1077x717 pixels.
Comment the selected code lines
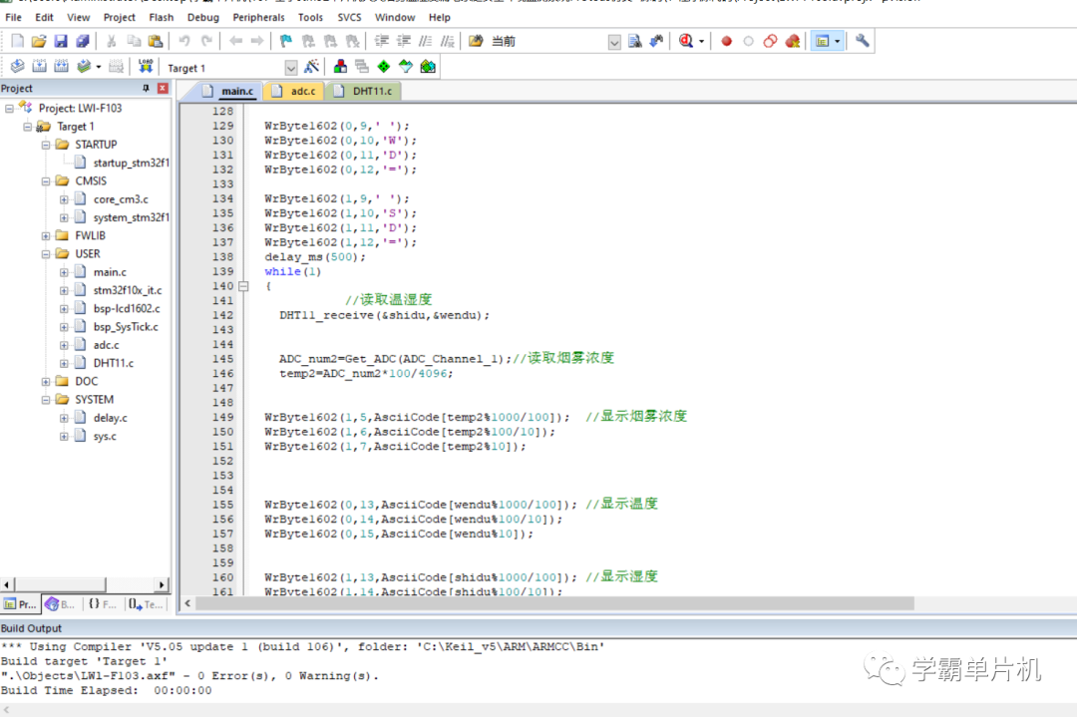(426, 41)
